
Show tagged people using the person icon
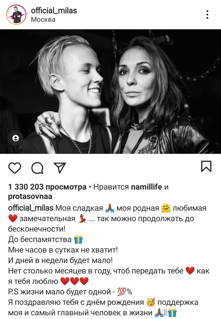tap(16, 138)
